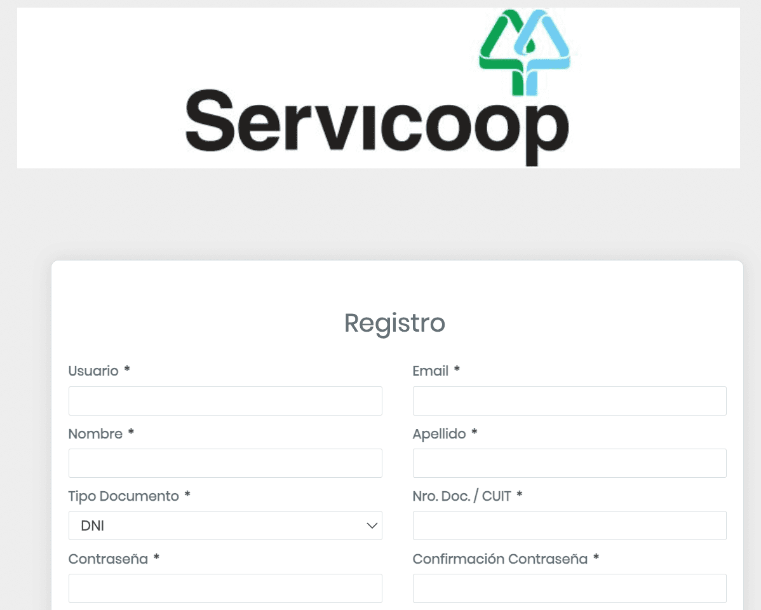The height and width of the screenshot is (610, 761).
Task: Click the Usuario label
Action: pos(93,370)
